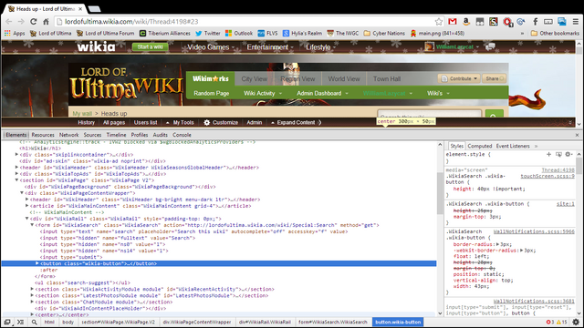Click the address bar URL field
The height and width of the screenshot is (328, 584).
point(245,22)
